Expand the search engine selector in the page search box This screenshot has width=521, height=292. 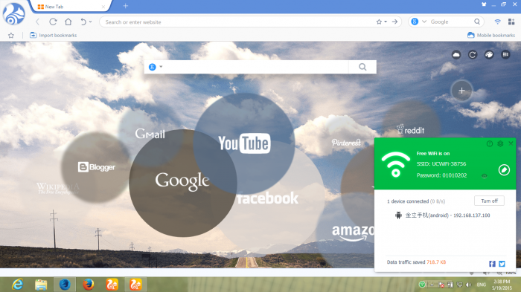(x=156, y=67)
